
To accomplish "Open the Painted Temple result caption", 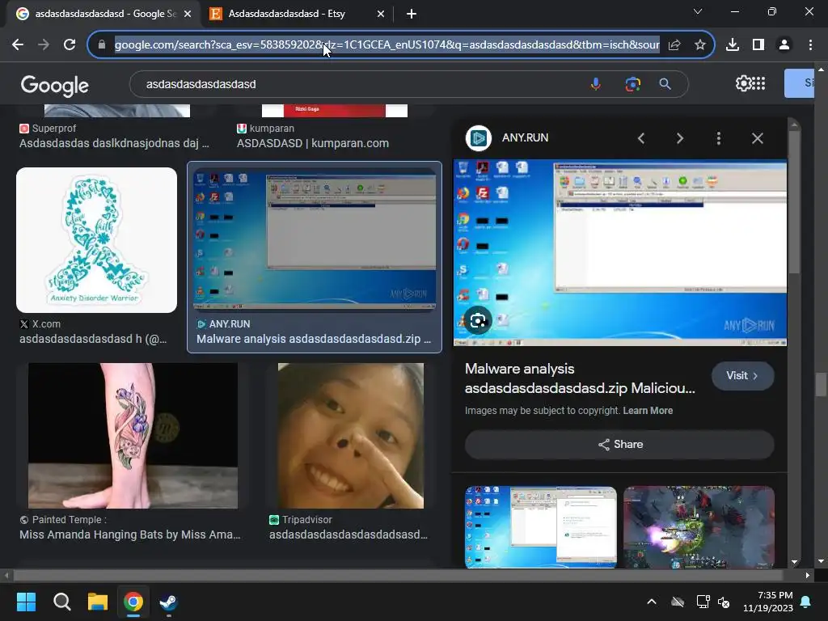I will [130, 527].
